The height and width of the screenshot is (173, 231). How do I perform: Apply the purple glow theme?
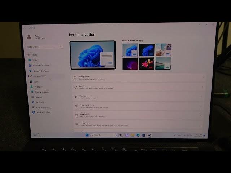130,63
